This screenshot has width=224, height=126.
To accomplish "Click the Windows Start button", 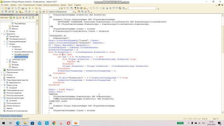I will [x=3, y=123].
